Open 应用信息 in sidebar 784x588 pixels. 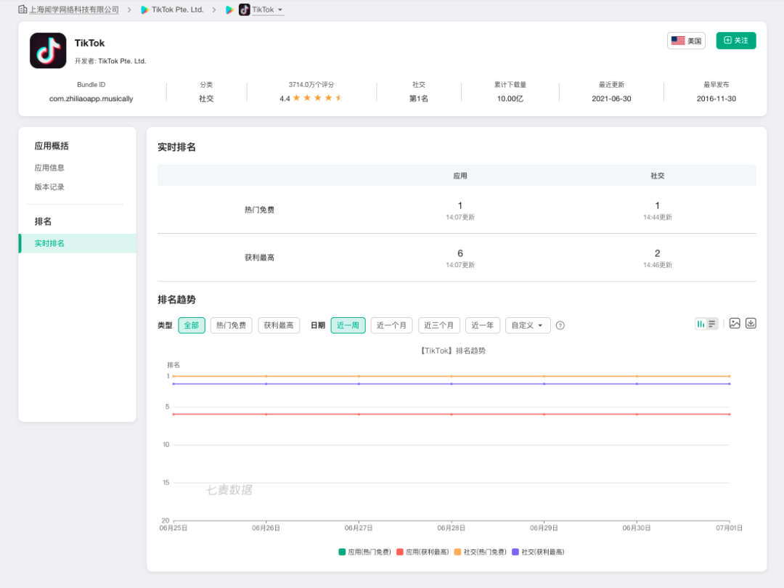pos(49,168)
